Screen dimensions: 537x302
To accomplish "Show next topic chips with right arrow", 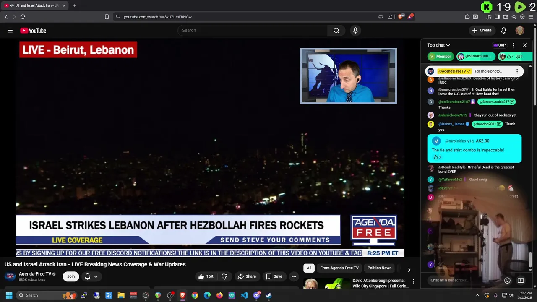I will click(409, 270).
